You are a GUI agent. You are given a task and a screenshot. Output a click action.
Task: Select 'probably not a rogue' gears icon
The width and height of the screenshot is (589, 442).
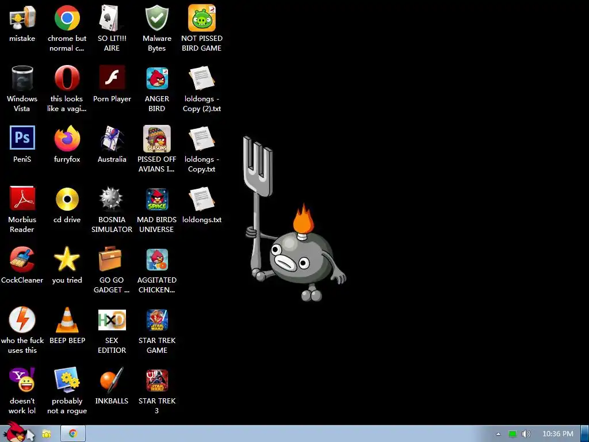pos(67,380)
